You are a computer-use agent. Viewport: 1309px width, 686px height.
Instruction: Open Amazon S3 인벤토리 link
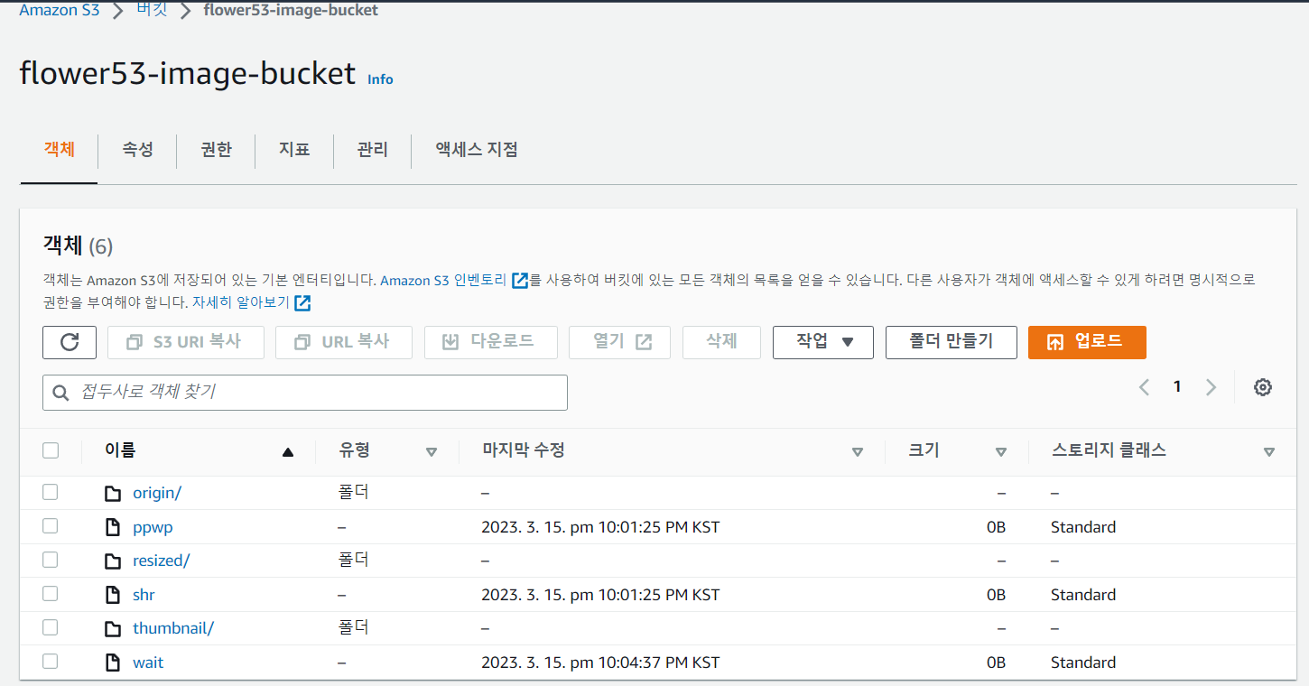pos(444,280)
